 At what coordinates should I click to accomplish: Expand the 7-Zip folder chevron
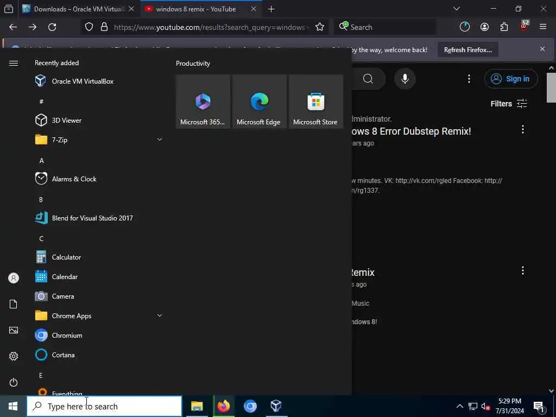160,140
